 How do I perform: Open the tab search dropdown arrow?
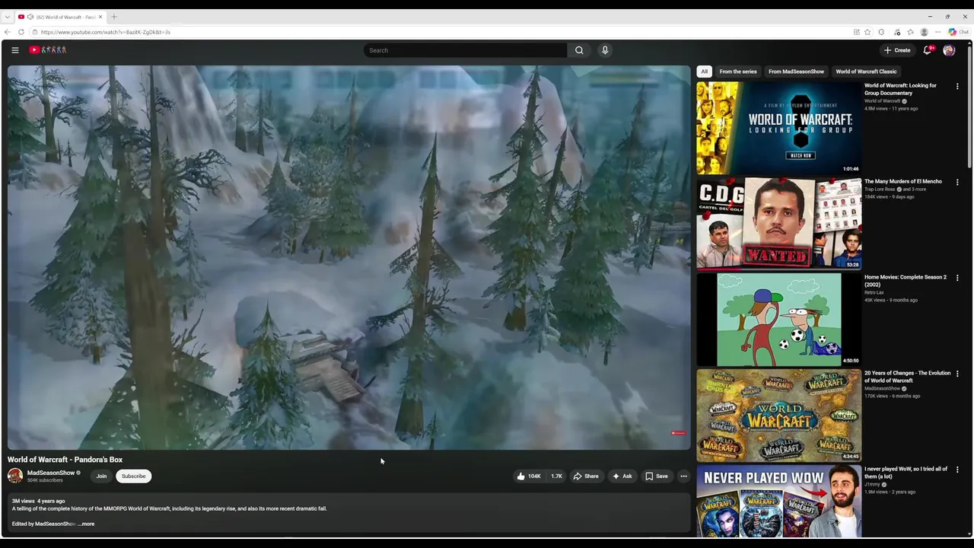pyautogui.click(x=8, y=17)
